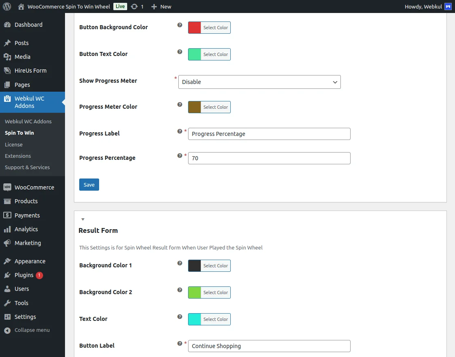Click Select Color for Progress Meter Color
Viewport: 455px width, 357px height.
(x=216, y=107)
